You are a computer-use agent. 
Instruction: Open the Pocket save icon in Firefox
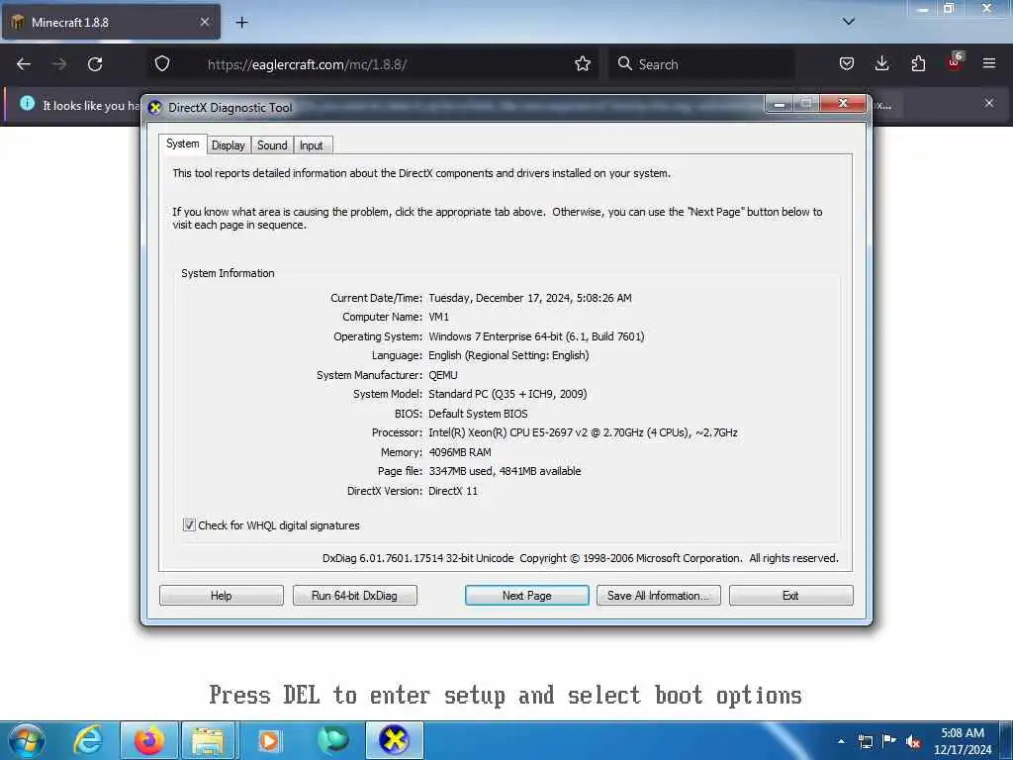[x=847, y=63]
